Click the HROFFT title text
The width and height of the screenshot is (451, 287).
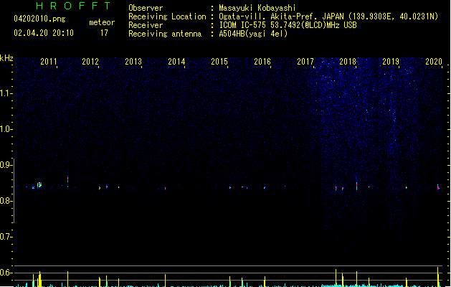[x=73, y=6]
